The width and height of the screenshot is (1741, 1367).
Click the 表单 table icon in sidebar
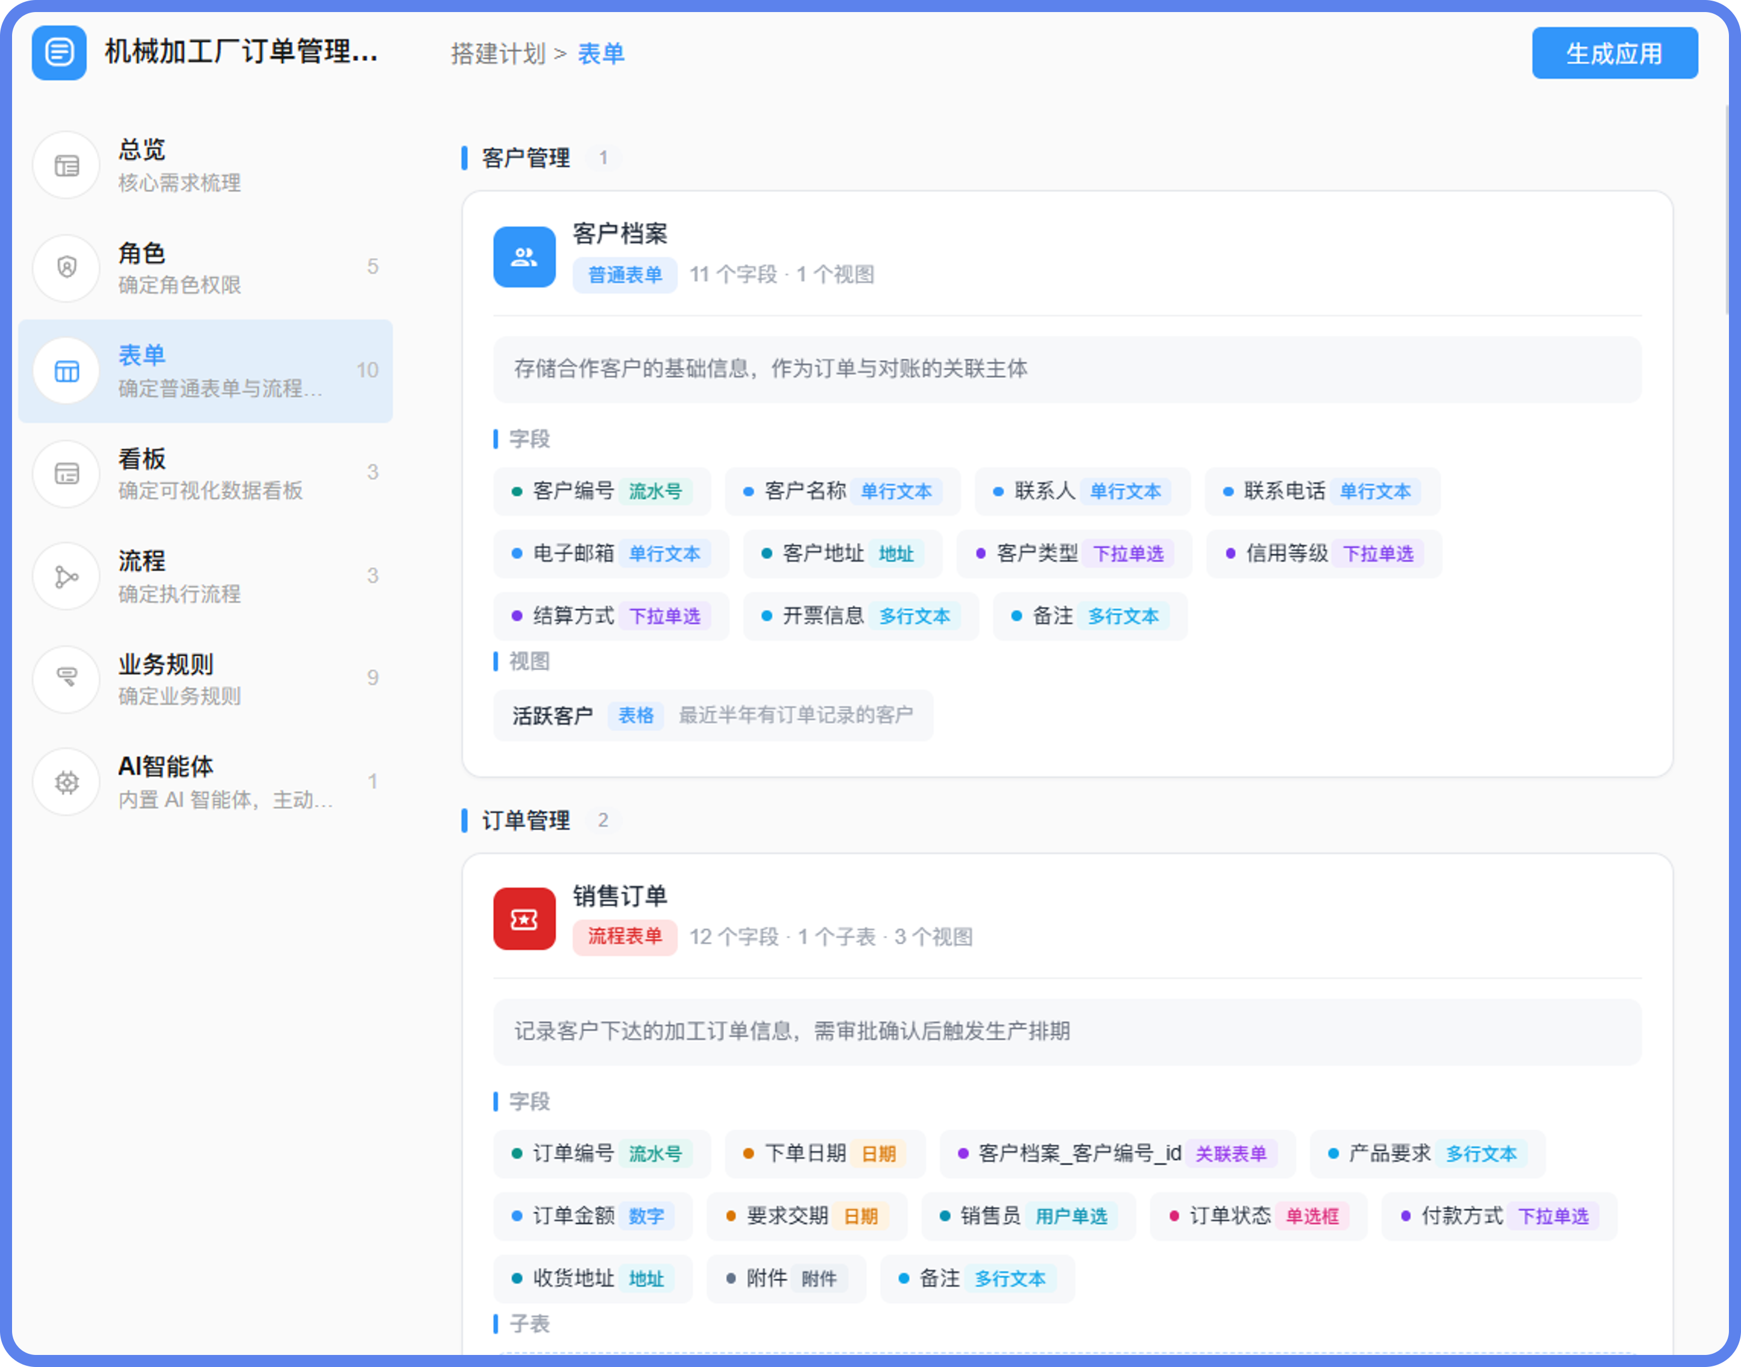point(66,371)
